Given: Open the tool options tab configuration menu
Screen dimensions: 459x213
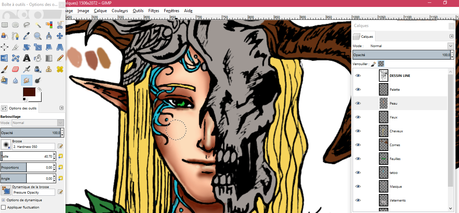Looking at the screenshot, I should click(61, 108).
